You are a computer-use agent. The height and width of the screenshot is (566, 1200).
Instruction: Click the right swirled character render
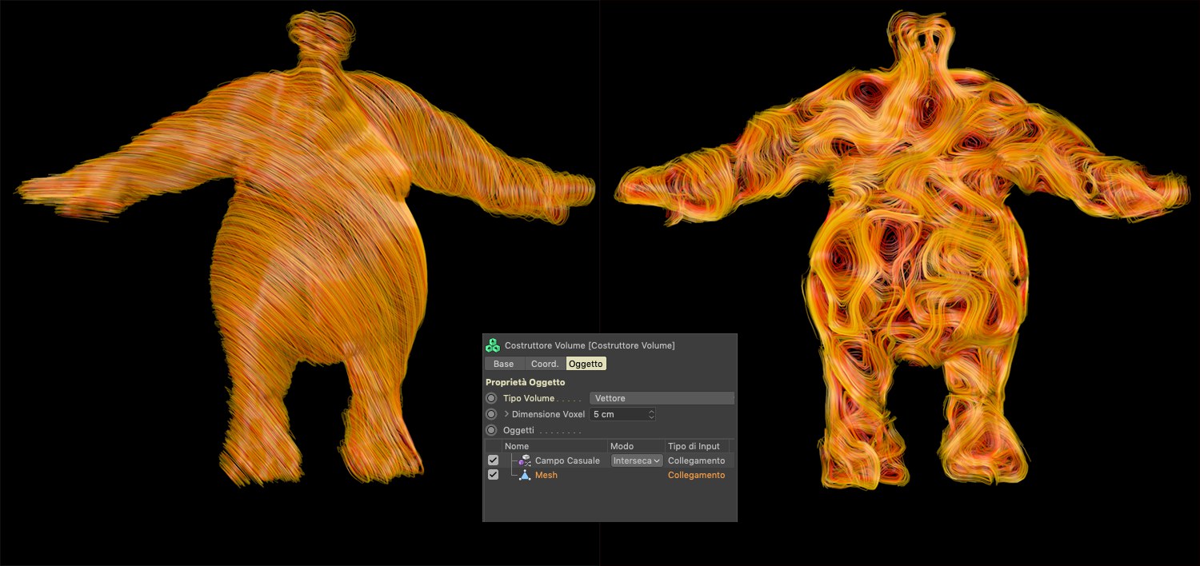coord(904,249)
